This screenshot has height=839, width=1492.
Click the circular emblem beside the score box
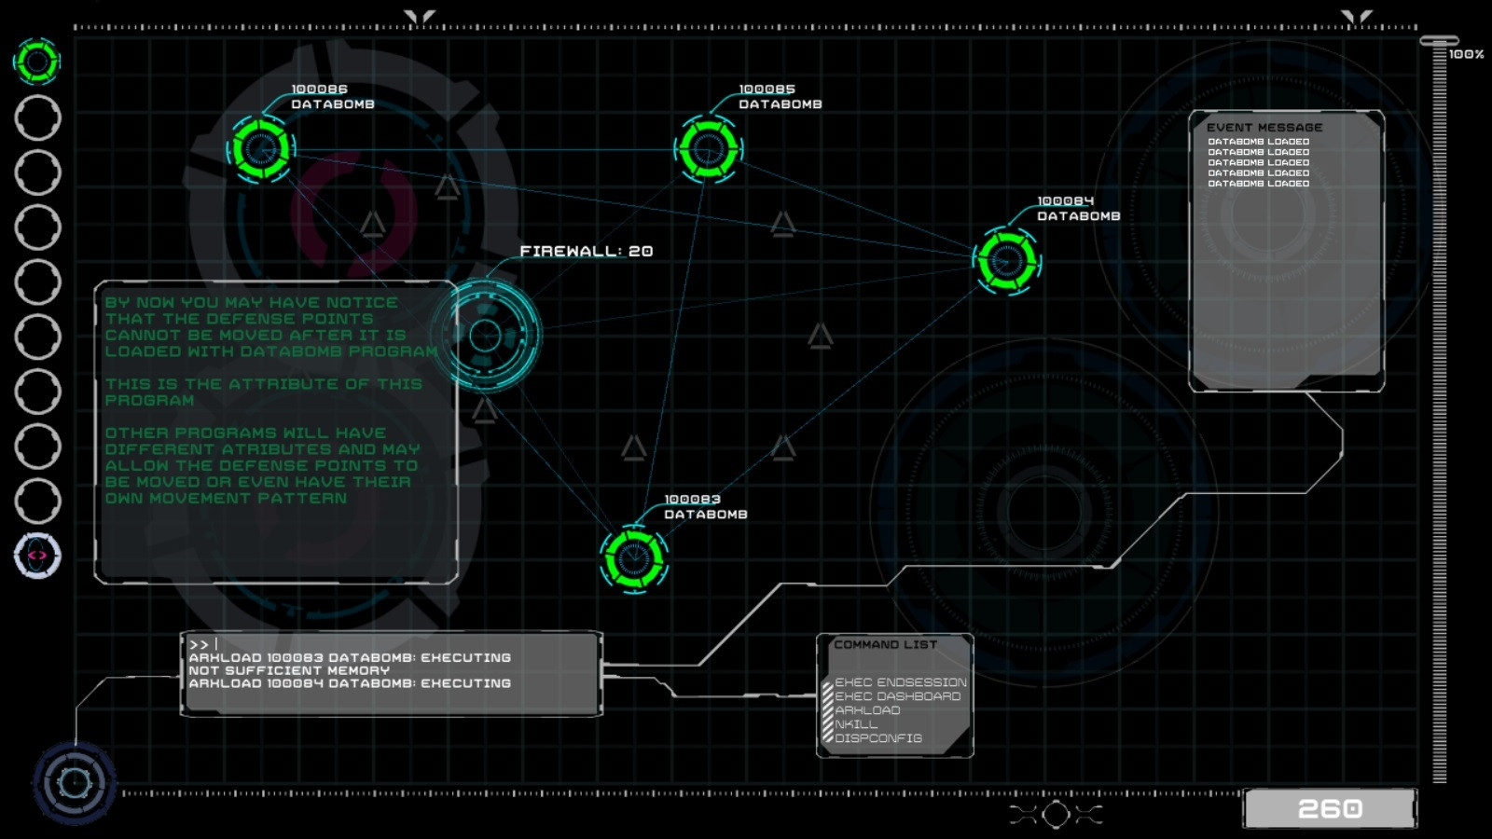(1056, 814)
